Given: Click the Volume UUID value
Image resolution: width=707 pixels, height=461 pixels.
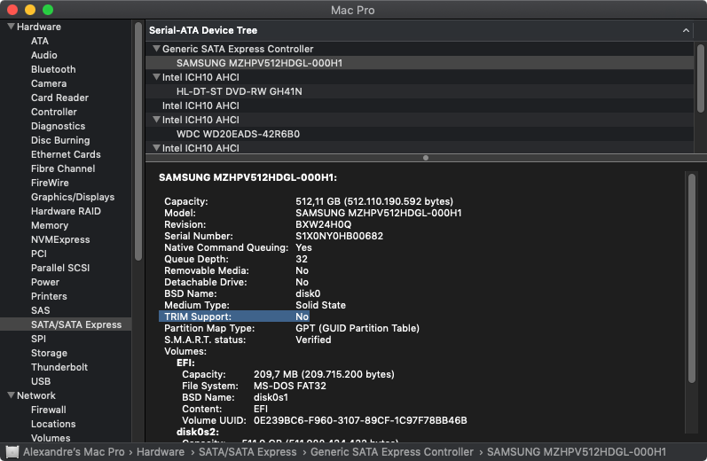Looking at the screenshot, I should pos(360,420).
